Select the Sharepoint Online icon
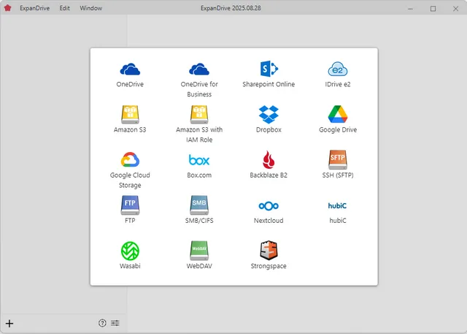The image size is (467, 334). point(269,69)
